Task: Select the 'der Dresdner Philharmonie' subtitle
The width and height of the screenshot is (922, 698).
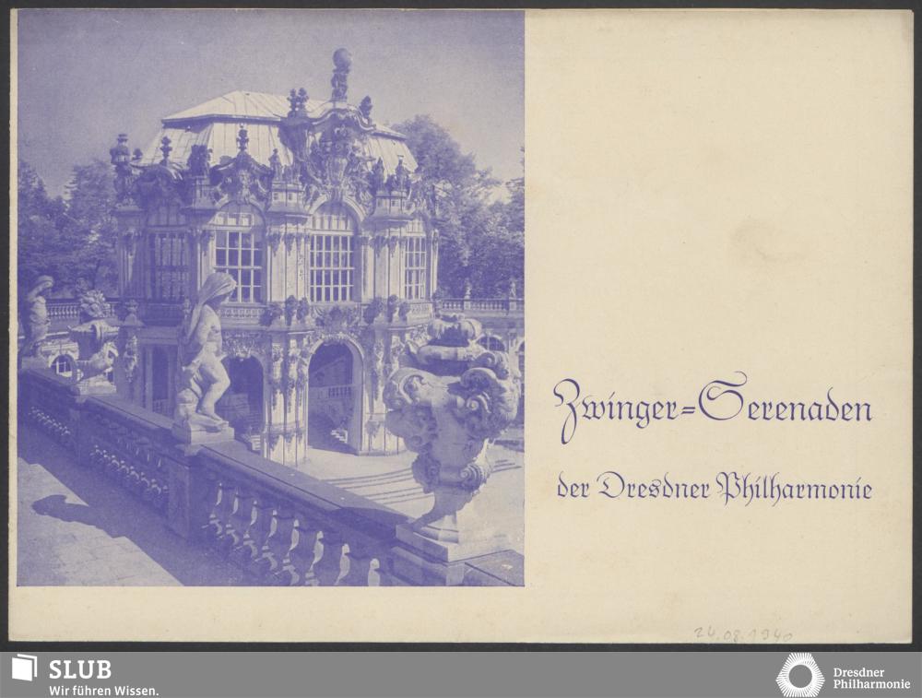Action: pyautogui.click(x=714, y=486)
